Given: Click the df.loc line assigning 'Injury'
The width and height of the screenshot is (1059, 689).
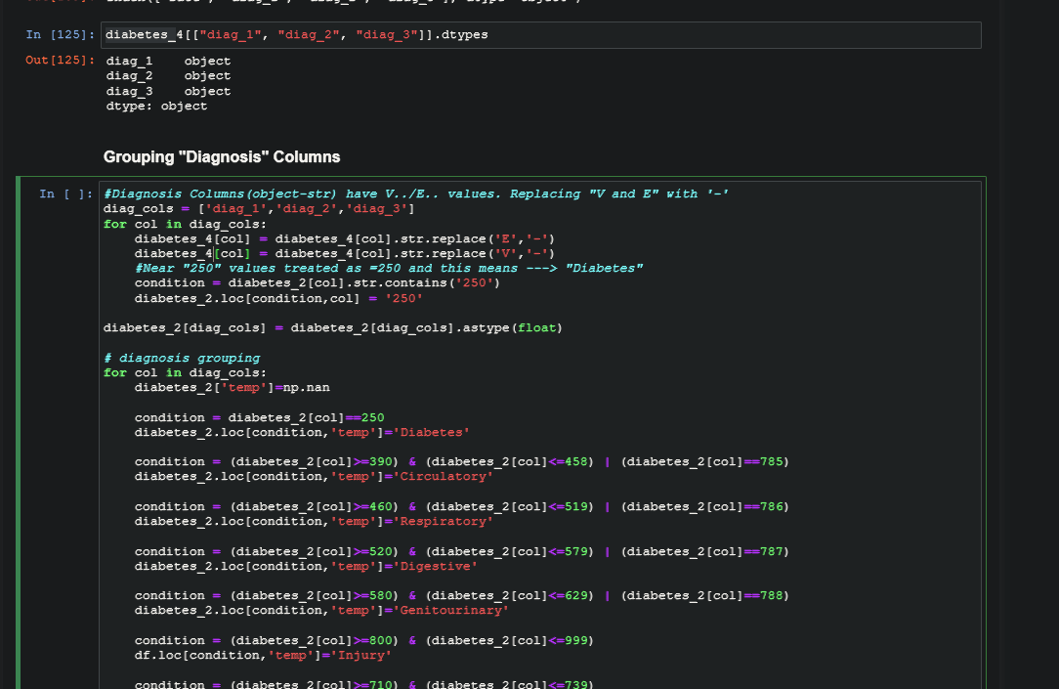Looking at the screenshot, I should [x=263, y=655].
